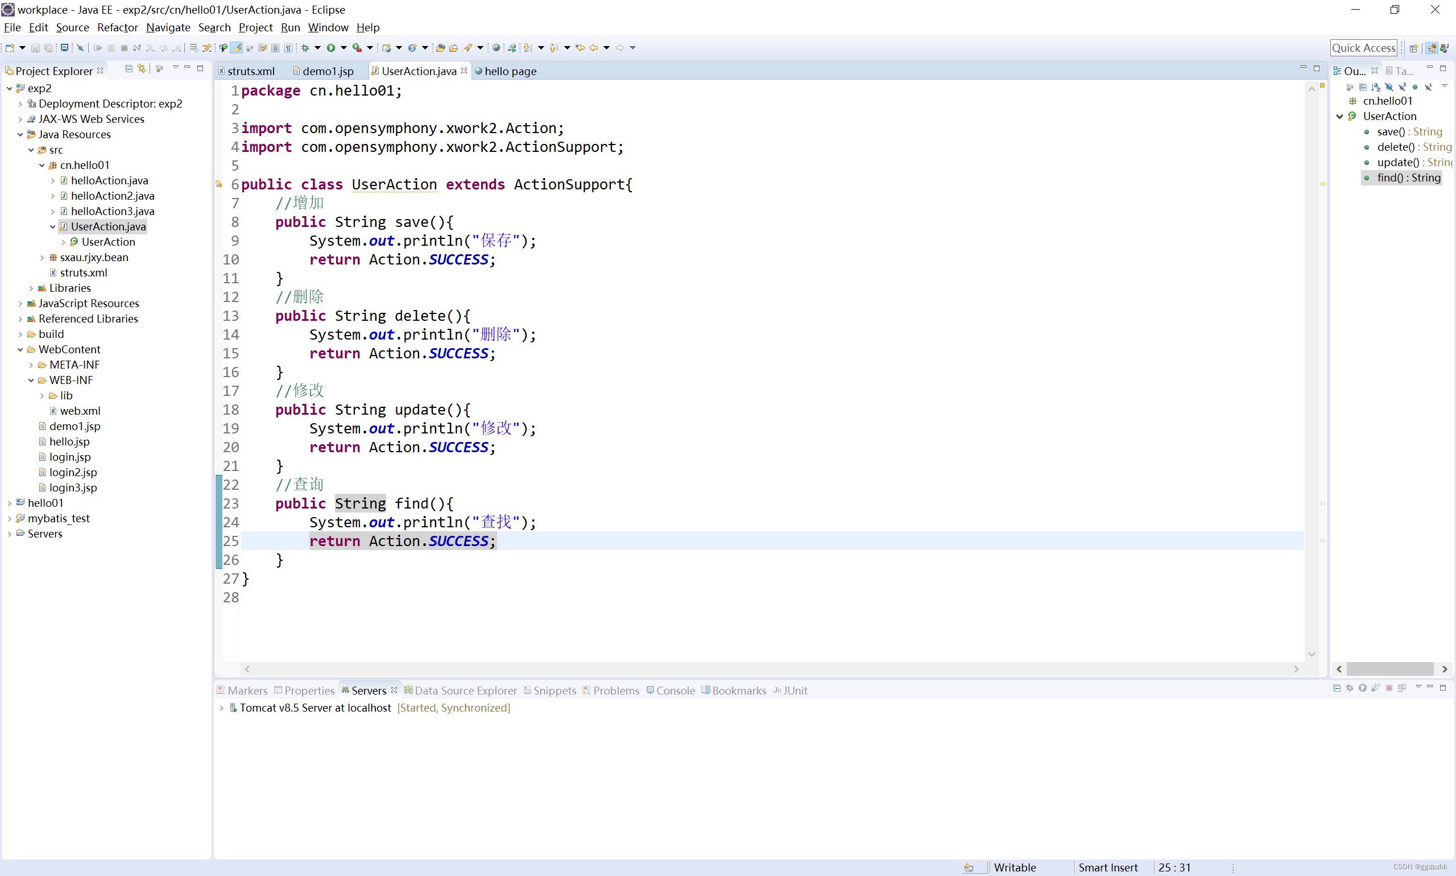Click Next Annotation icon in toolbar
This screenshot has height=876, width=1456.
[x=527, y=48]
